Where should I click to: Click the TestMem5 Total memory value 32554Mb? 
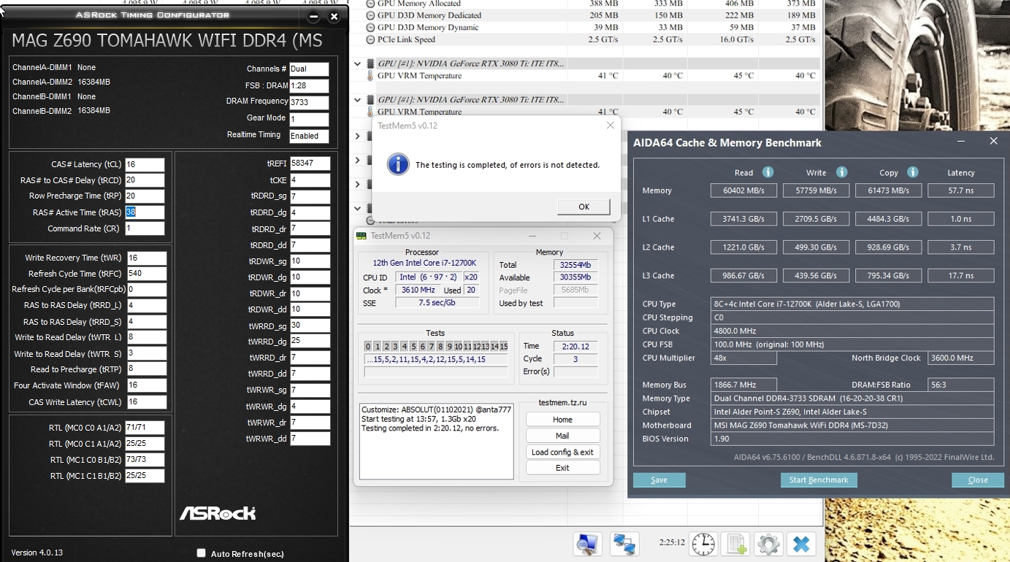575,265
